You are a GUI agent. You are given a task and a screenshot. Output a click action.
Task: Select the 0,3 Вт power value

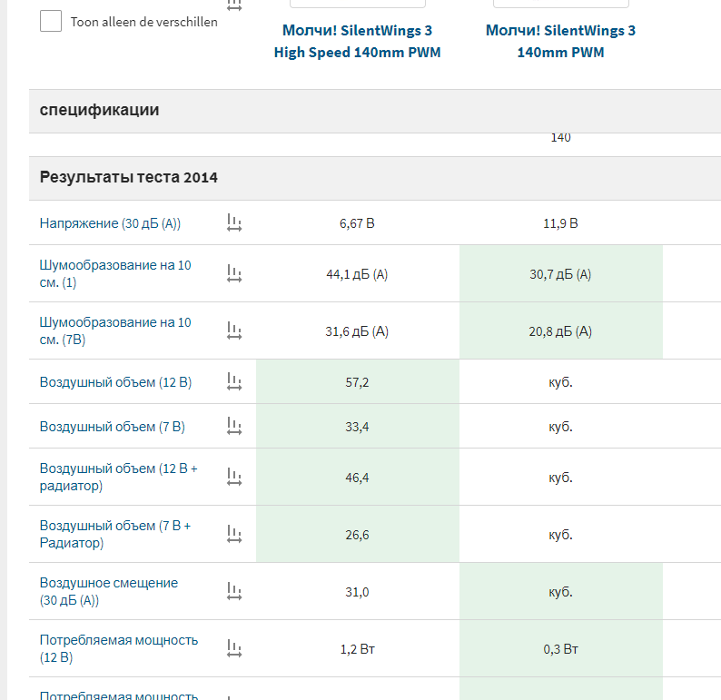pyautogui.click(x=560, y=649)
